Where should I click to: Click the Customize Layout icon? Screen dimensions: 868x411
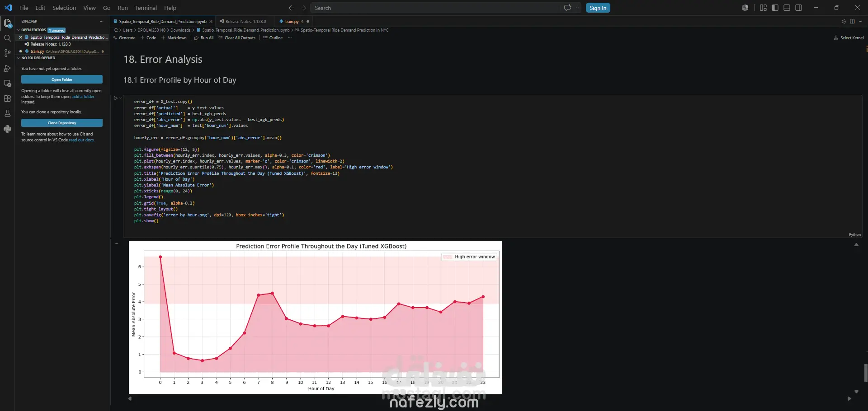[764, 8]
